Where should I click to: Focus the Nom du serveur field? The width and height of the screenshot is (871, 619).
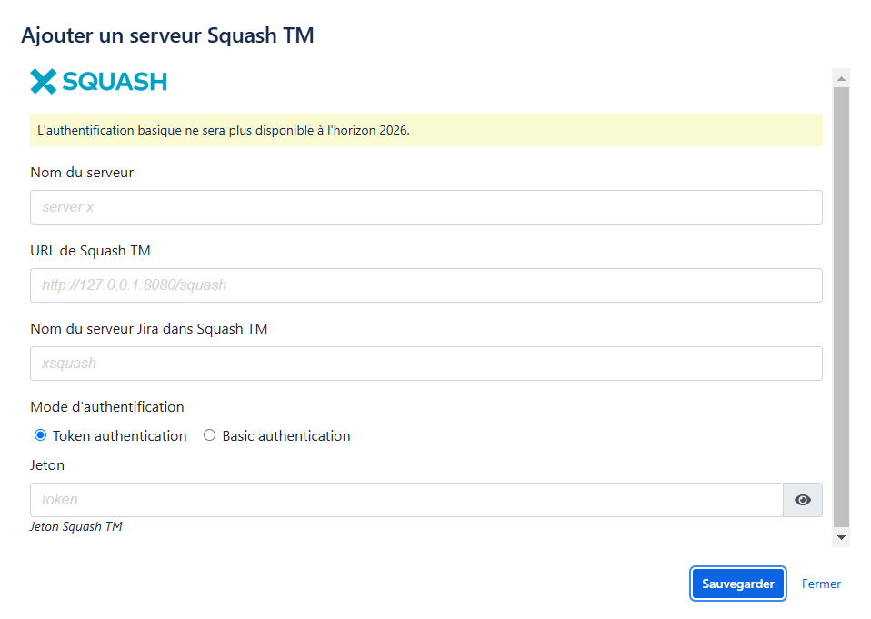(x=425, y=207)
